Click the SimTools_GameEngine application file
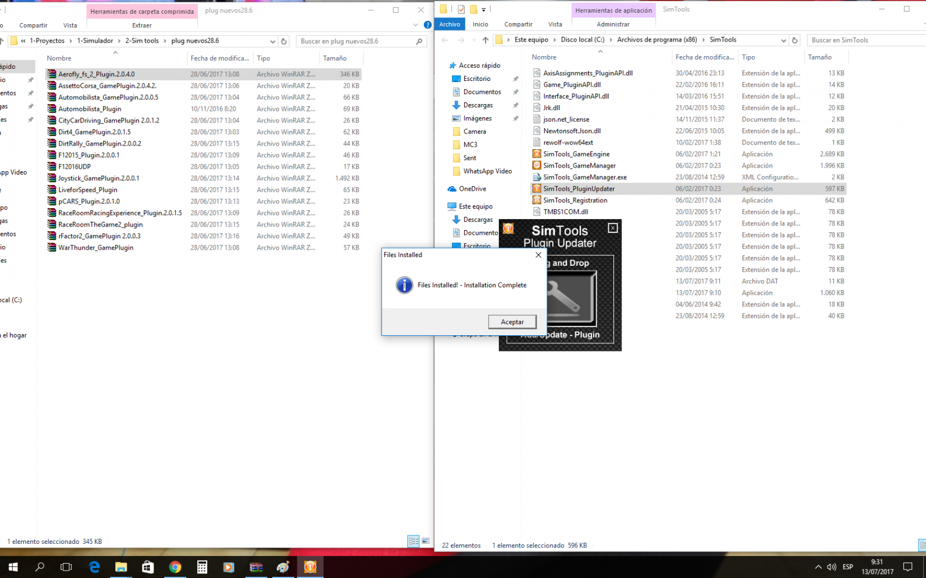 (x=576, y=154)
